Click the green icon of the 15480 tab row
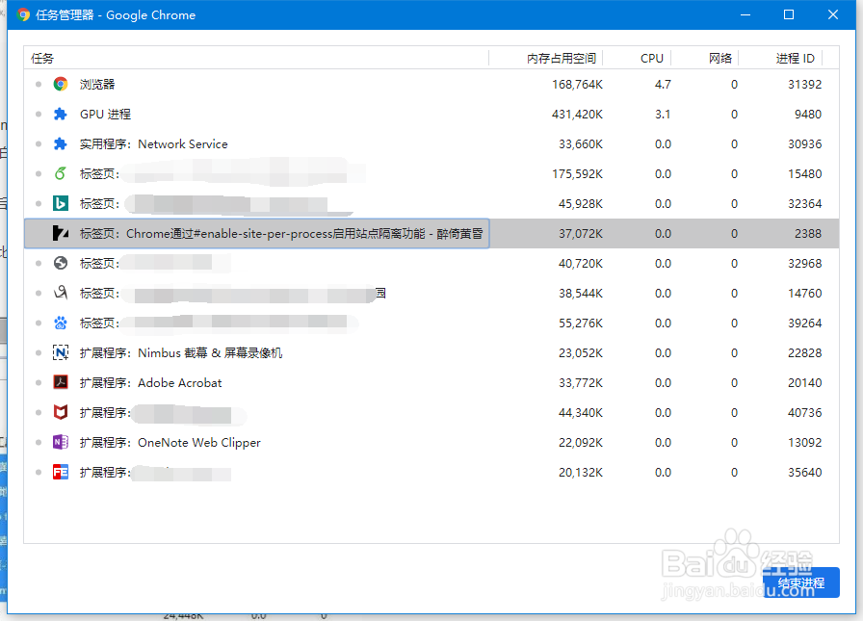This screenshot has height=621, width=863. pyautogui.click(x=61, y=174)
